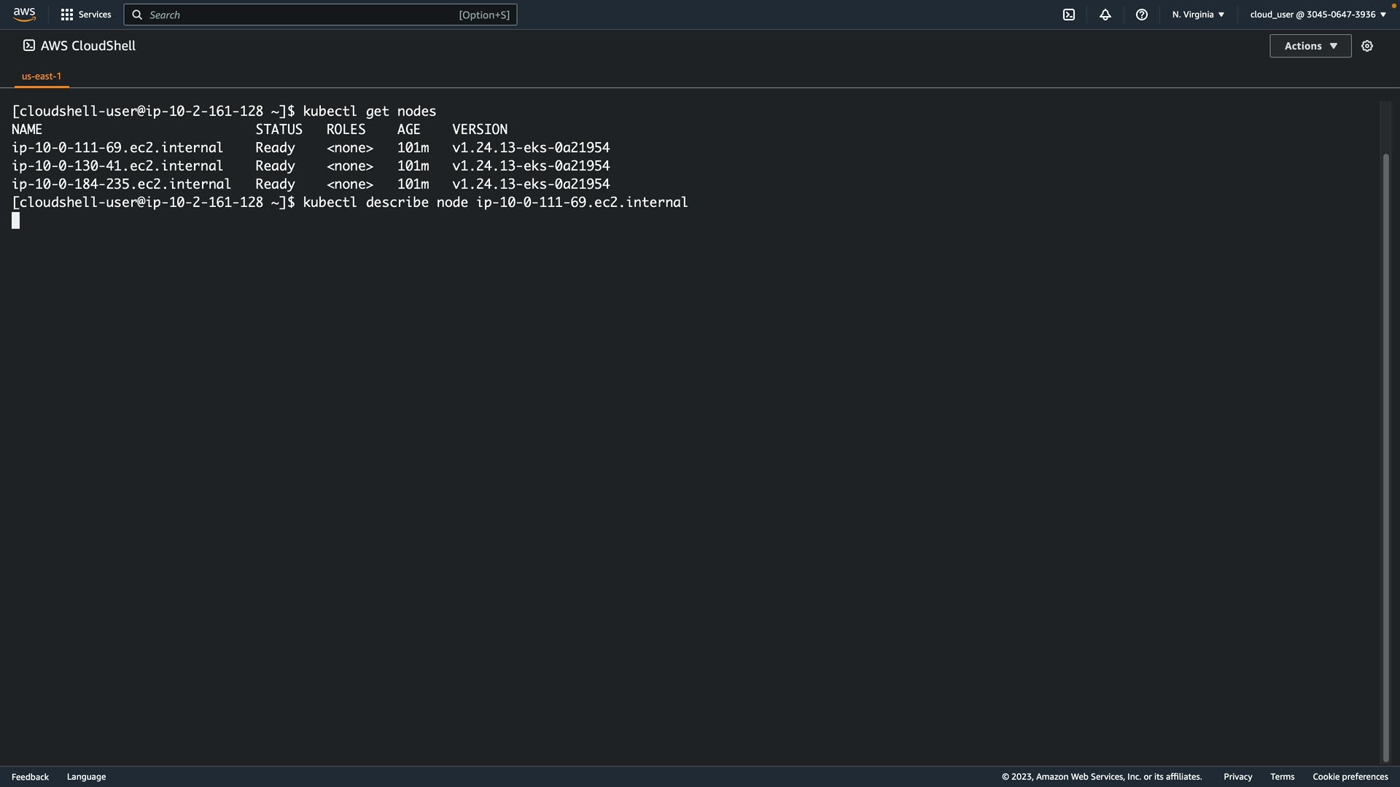1400x787 pixels.
Task: Open CloudShell preferences gear icon
Action: tap(1367, 46)
